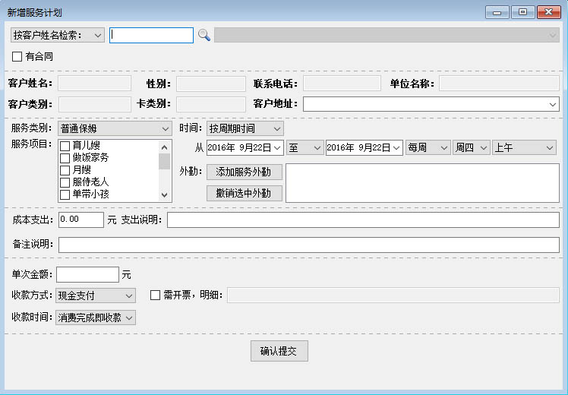This screenshot has height=395, width=568.
Task: Open the 周四 weekday dropdown
Action: click(471, 148)
